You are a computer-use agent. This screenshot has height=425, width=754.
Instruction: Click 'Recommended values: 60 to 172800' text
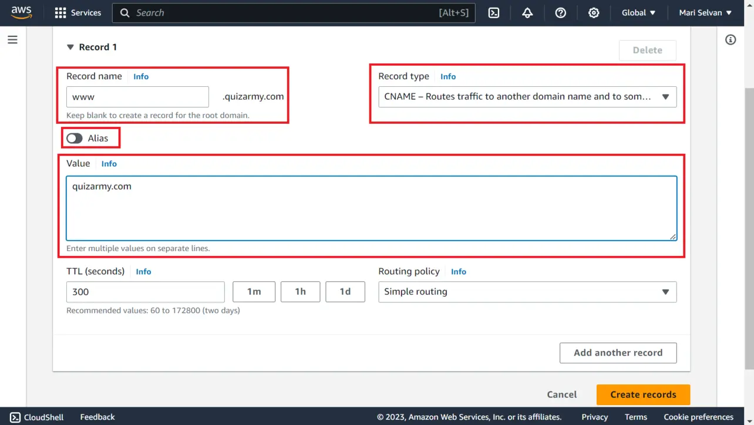153,311
